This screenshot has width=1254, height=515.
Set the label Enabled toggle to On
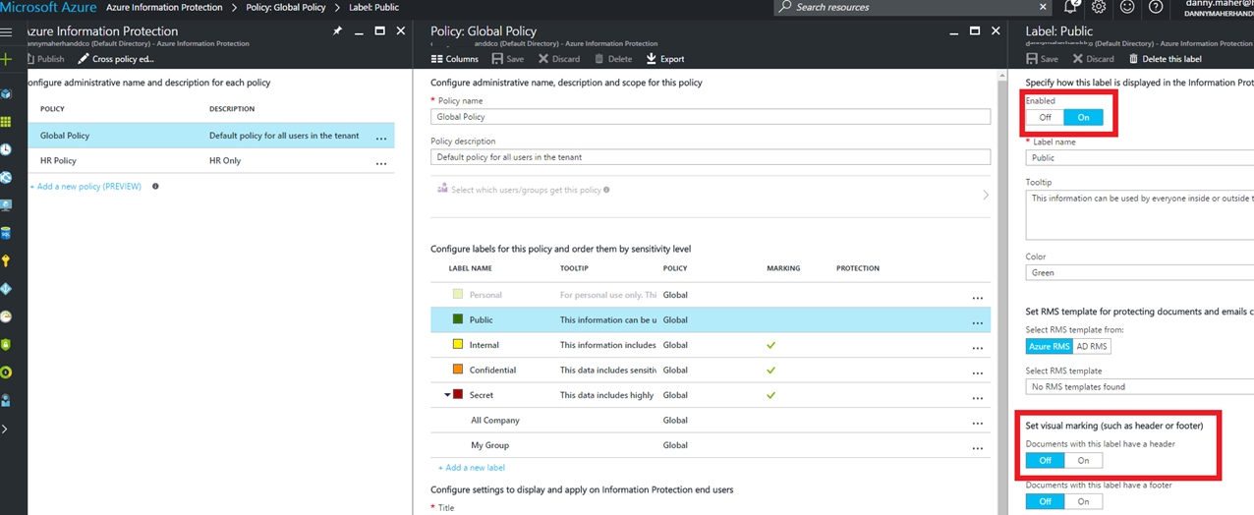(x=1083, y=117)
